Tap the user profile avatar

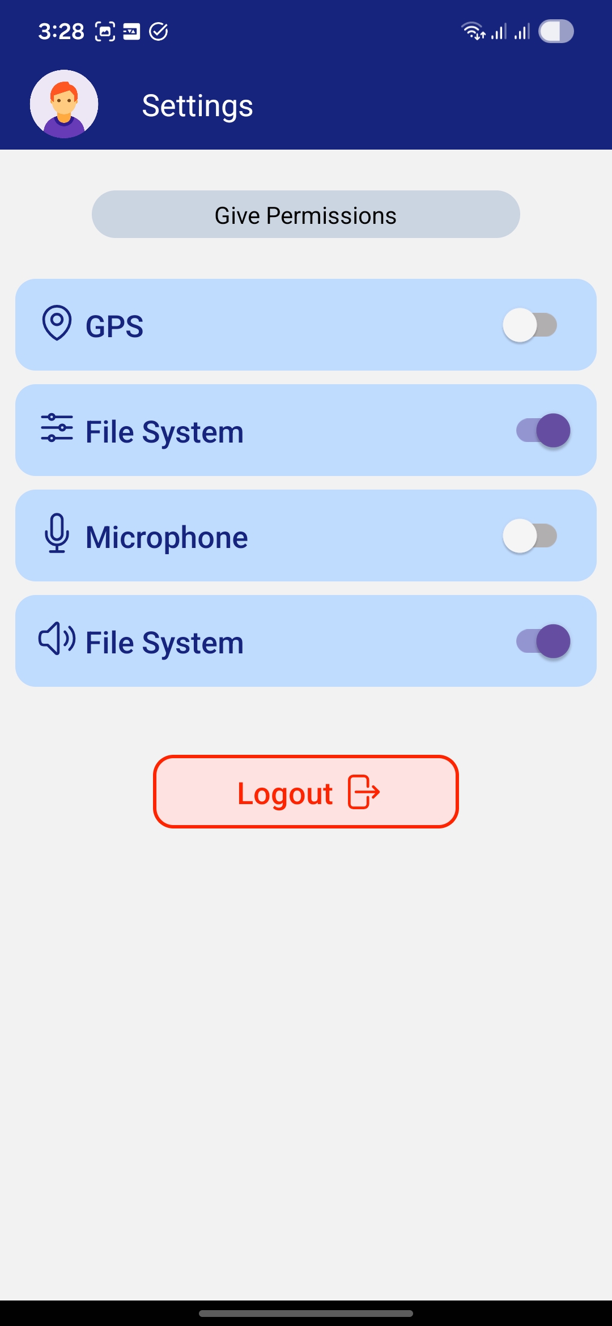click(64, 104)
